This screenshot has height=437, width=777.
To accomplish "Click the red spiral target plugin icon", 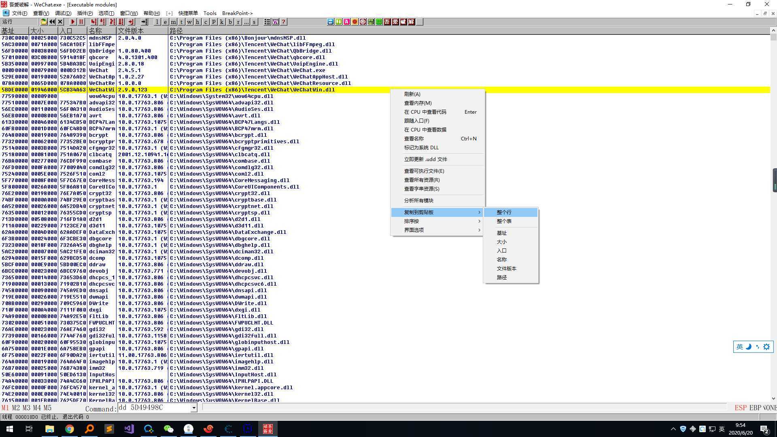I will [x=363, y=22].
